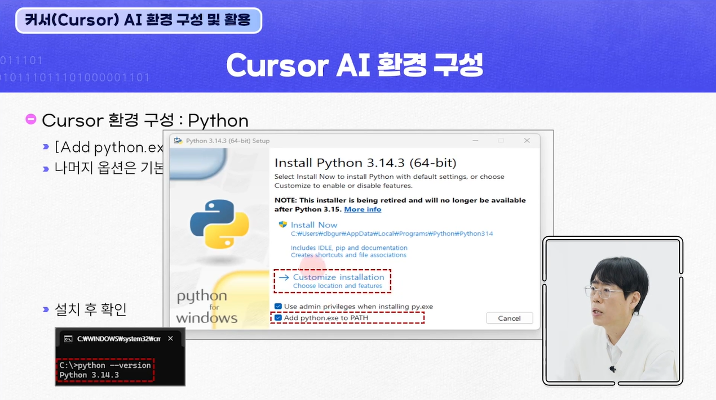Viewport: 716px width, 400px height.
Task: Close the Python 3.14.3 Setup window
Action: point(527,141)
